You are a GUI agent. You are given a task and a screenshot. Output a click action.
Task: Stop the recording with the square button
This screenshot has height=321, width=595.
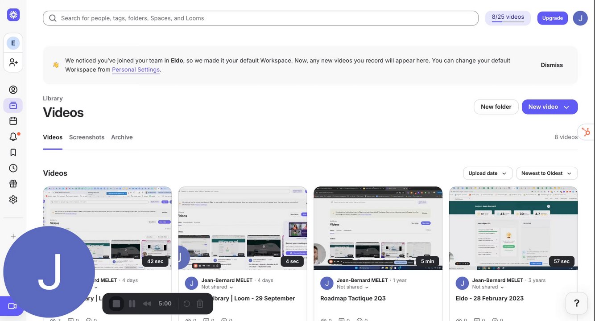pyautogui.click(x=116, y=304)
